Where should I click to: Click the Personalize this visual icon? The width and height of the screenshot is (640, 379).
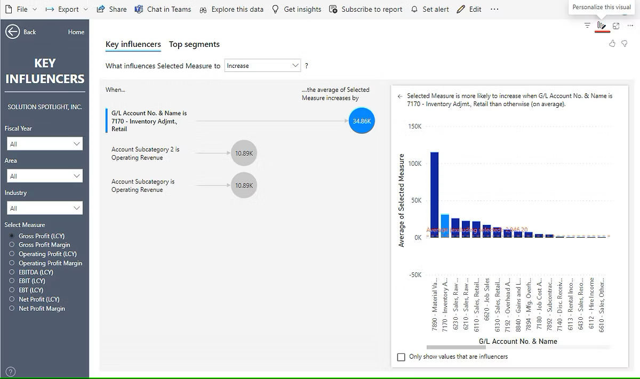[x=602, y=26]
